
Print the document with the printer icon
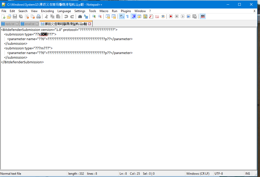point(38,16)
